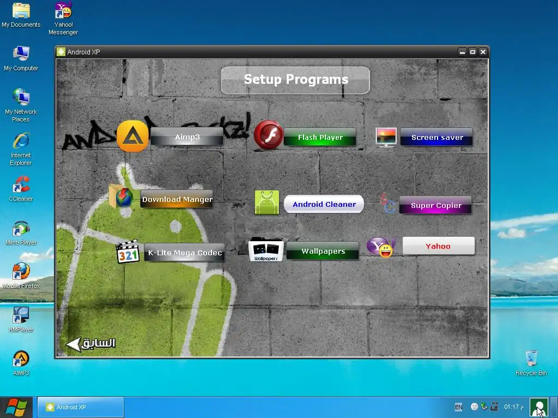Open My Network Places icon
The height and width of the screenshot is (418, 558).
tap(21, 106)
